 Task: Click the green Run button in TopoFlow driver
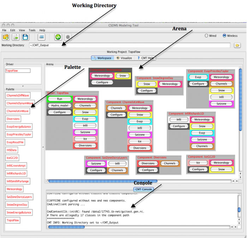(x=59, y=99)
